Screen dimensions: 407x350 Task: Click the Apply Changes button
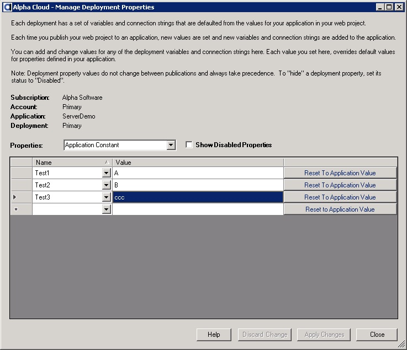(324, 335)
